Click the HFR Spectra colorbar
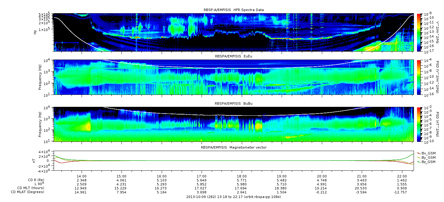 point(419,32)
